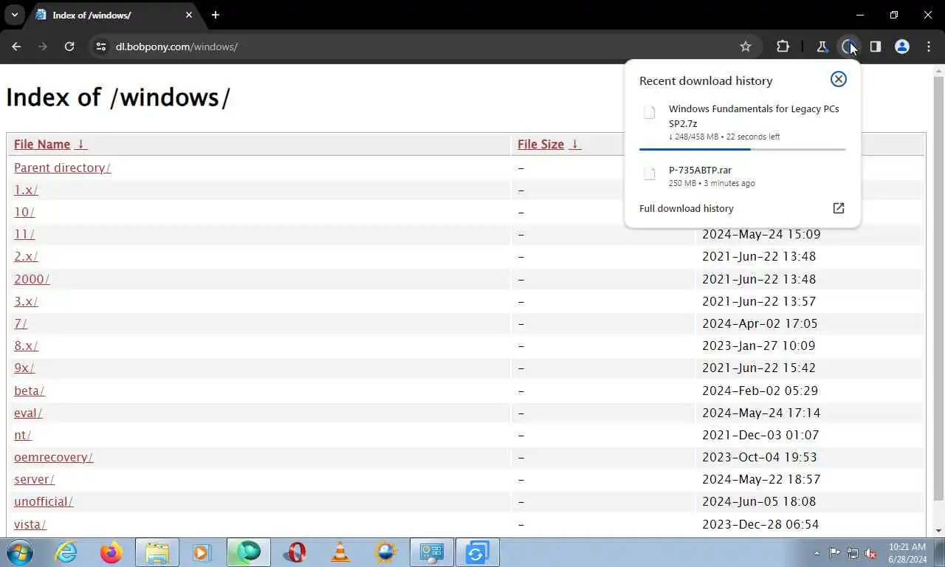Click file icon of Windows Fundamentals download
This screenshot has width=945, height=567.
(x=649, y=113)
